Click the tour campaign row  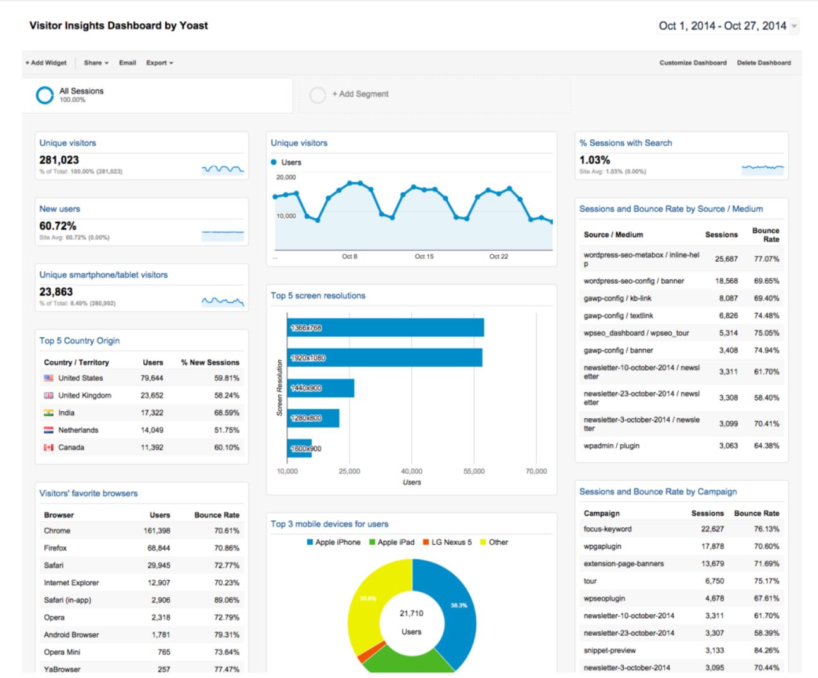click(681, 582)
